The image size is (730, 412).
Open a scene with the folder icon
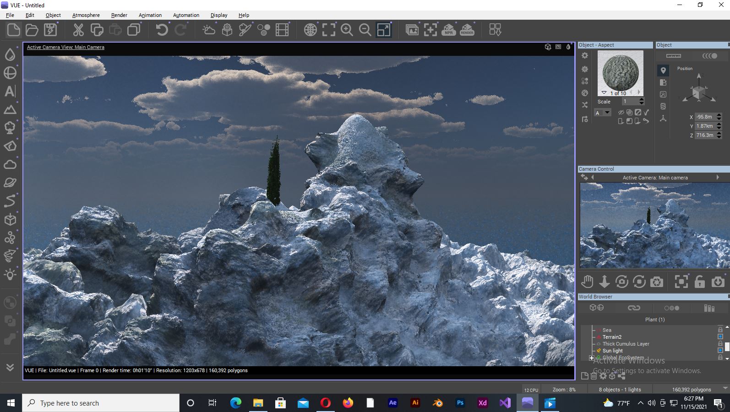click(32, 30)
